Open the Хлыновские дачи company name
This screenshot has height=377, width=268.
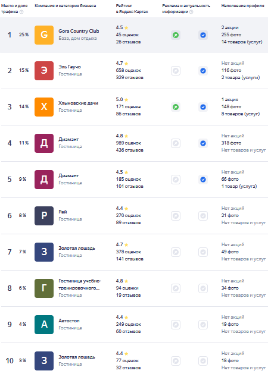point(78,103)
